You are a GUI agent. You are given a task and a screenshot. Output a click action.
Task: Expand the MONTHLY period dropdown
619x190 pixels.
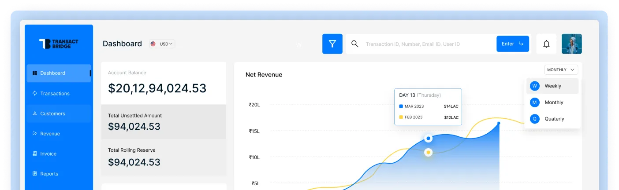click(x=561, y=69)
